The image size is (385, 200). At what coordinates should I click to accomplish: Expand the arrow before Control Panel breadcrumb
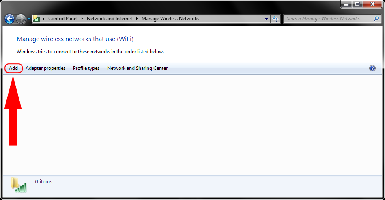[x=44, y=19]
